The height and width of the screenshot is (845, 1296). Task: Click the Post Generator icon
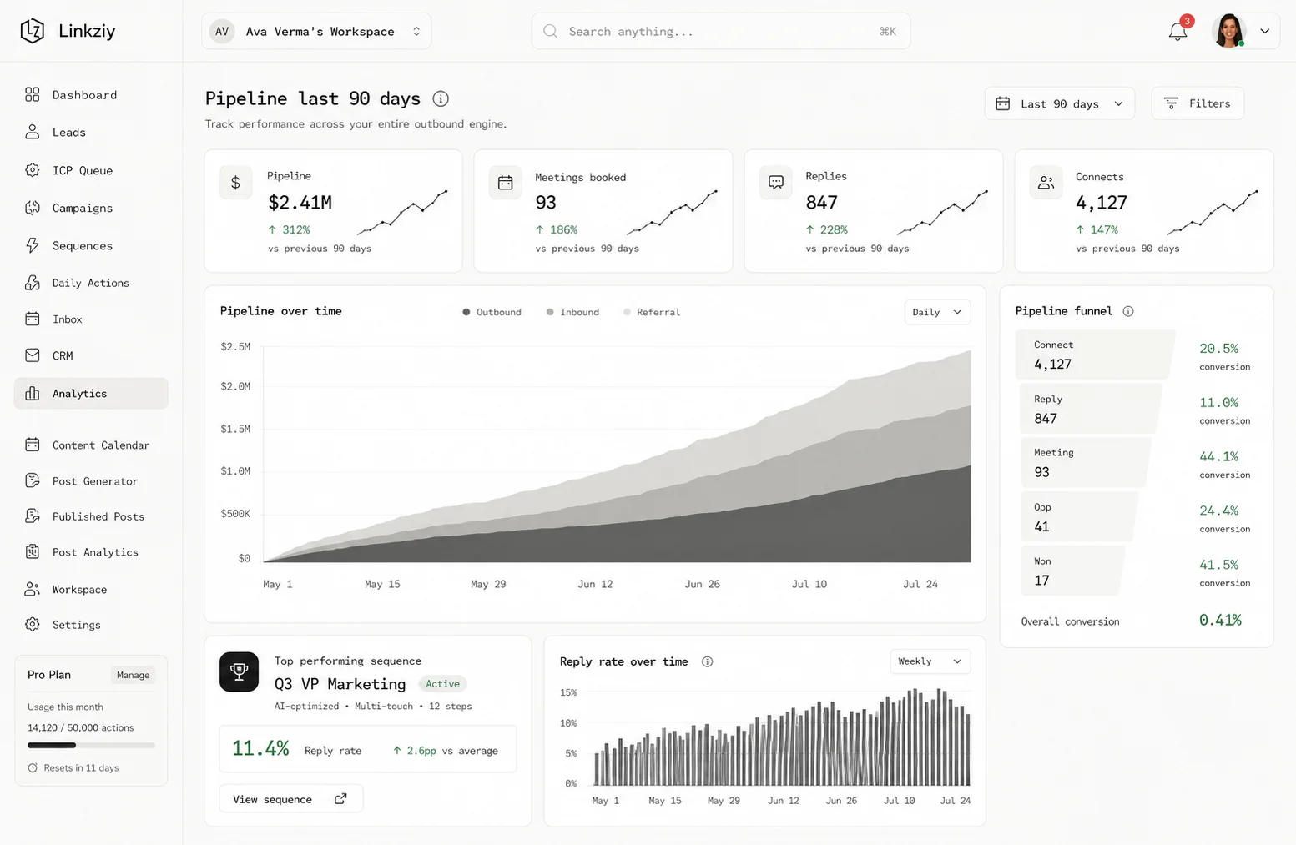coord(33,480)
